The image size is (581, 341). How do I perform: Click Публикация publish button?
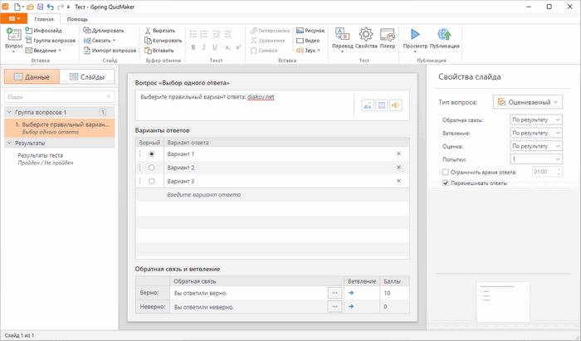[x=444, y=38]
